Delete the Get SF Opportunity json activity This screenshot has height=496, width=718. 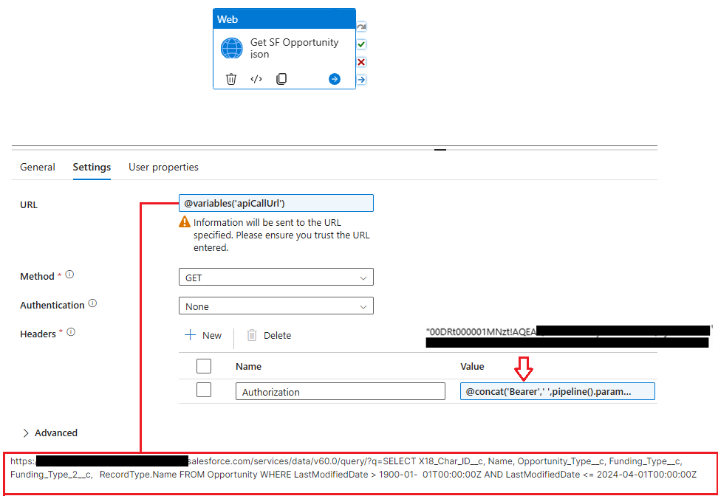click(231, 79)
